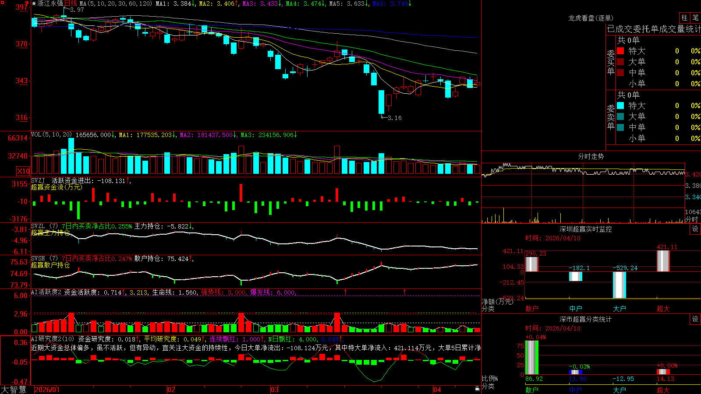The height and width of the screenshot is (394, 701).
Task: Click the dark red 中单 swatch under 委买单
Action: tap(620, 73)
